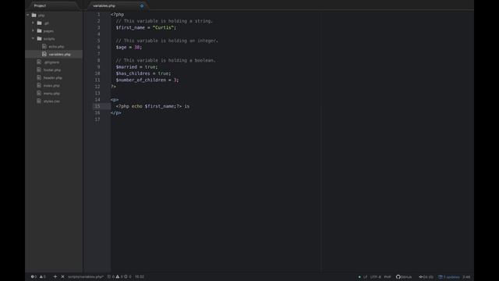Open echo.php in the tree
Viewport: 499px width, 281px height.
tap(56, 47)
